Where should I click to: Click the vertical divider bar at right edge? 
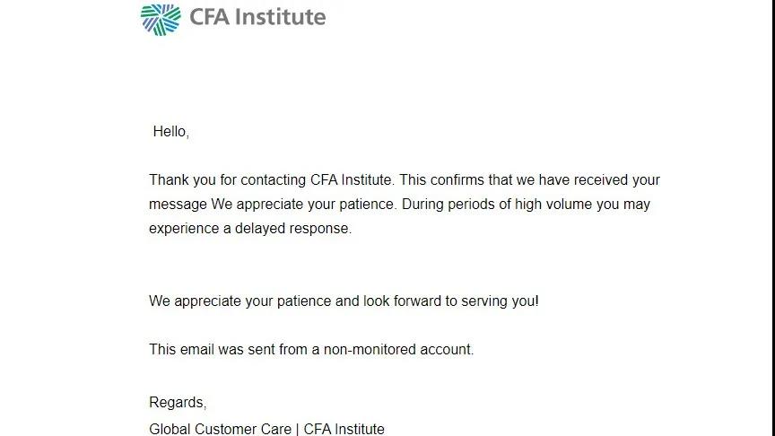(x=772, y=218)
